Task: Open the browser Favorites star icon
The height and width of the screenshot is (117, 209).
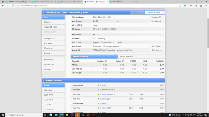Action: (x=191, y=6)
